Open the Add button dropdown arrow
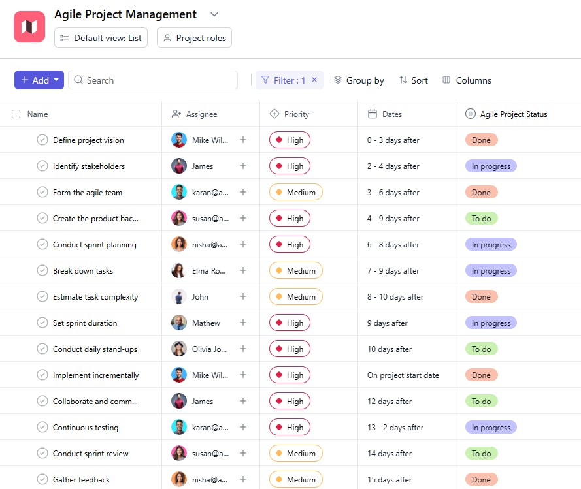 (x=57, y=80)
